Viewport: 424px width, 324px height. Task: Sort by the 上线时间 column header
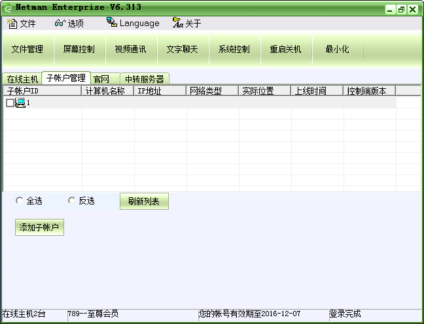[317, 91]
